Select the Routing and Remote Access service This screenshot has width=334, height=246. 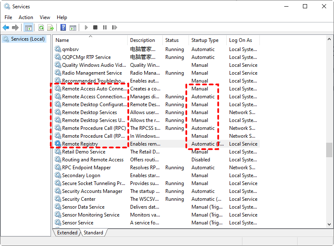click(x=93, y=160)
